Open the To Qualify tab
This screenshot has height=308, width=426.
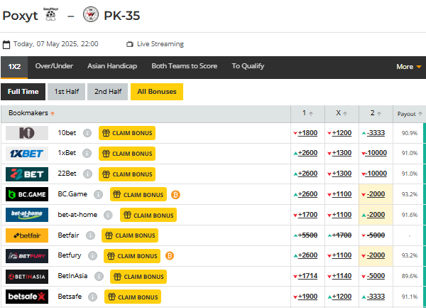[x=248, y=66]
